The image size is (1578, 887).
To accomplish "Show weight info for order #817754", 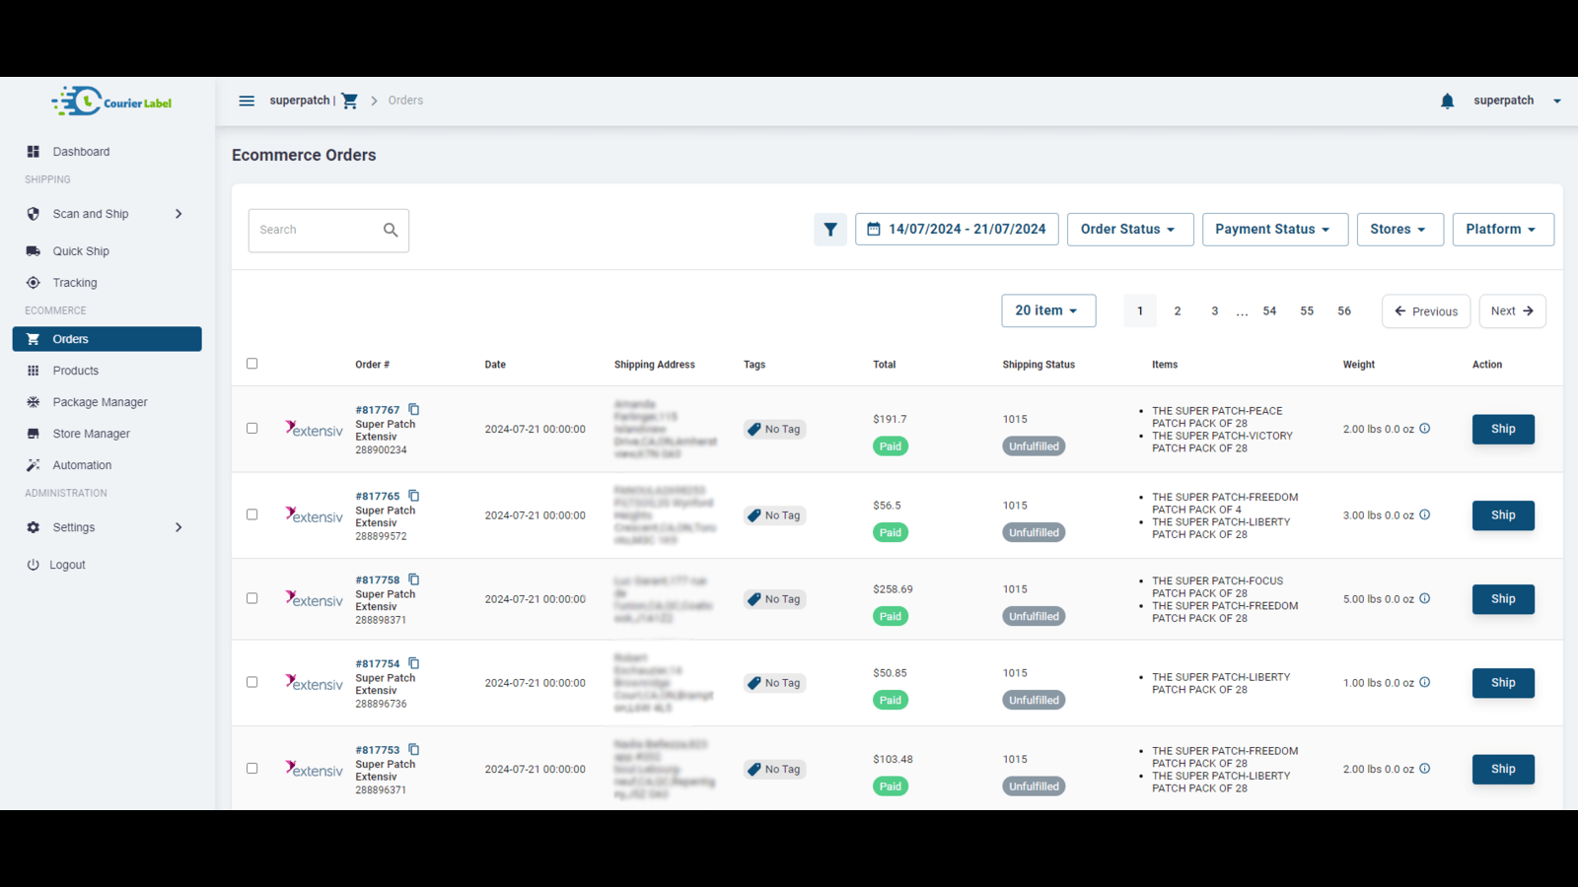I will click(x=1424, y=682).
